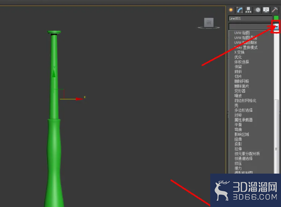This screenshot has width=281, height=207.
Task: Choose the VRay 置换模式 modifier
Action: point(246,48)
